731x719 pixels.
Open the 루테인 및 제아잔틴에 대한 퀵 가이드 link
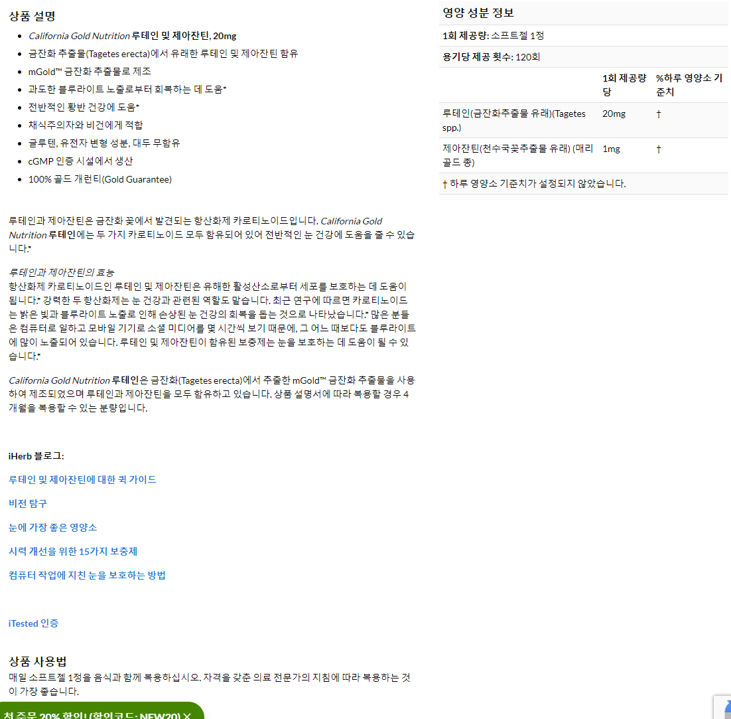click(82, 479)
